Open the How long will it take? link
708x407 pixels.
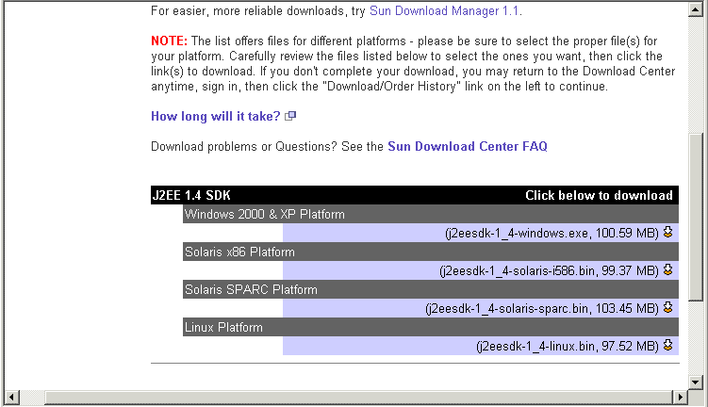point(215,117)
